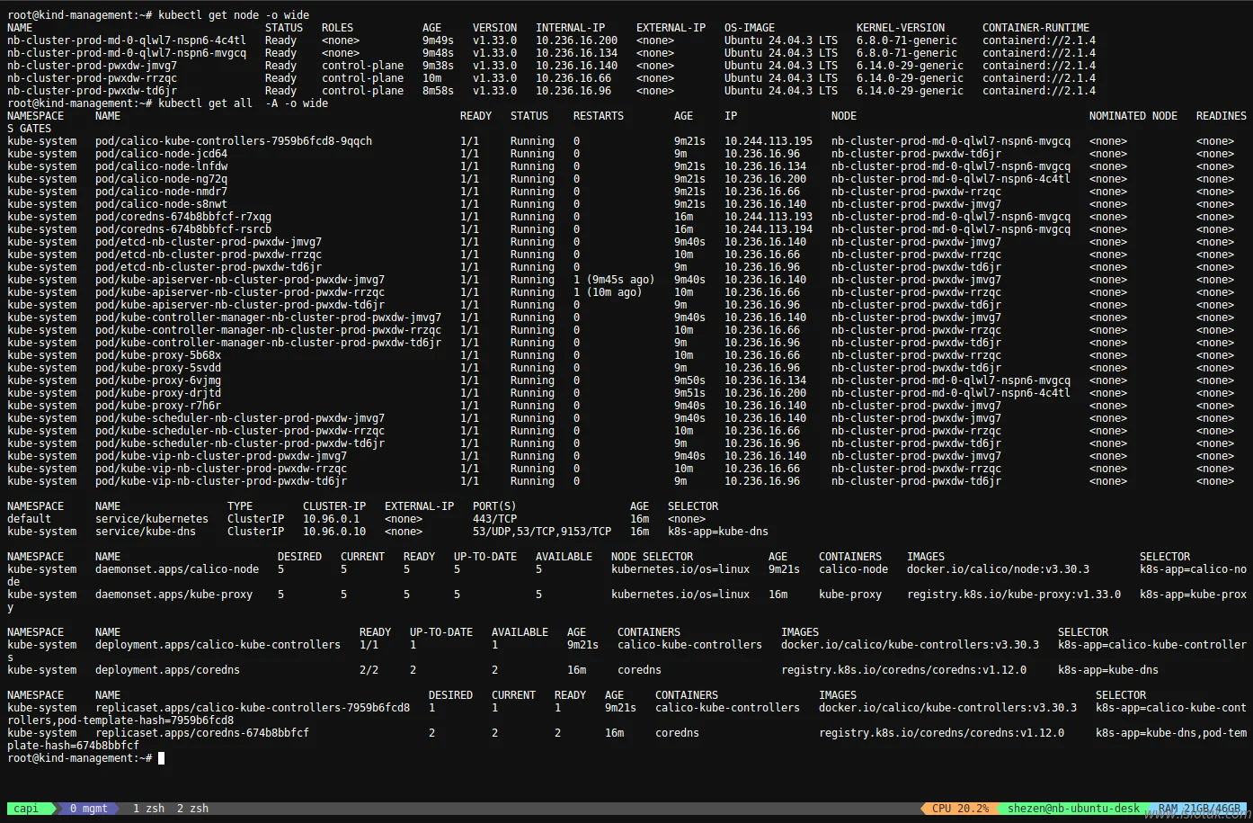The height and width of the screenshot is (823, 1253).
Task: Click pod/calico-node-s8nwt
Action: tap(162, 204)
